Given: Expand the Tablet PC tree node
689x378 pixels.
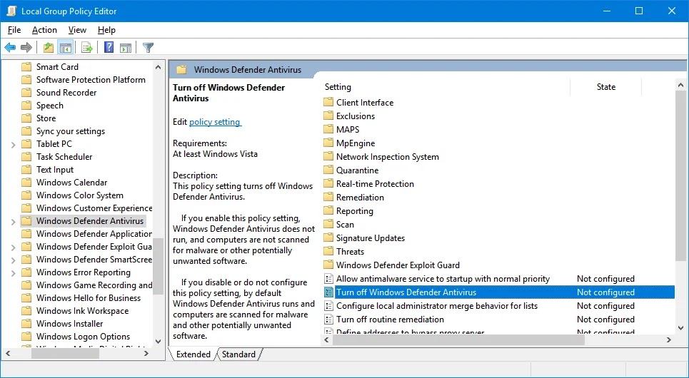Looking at the screenshot, I should [x=13, y=145].
